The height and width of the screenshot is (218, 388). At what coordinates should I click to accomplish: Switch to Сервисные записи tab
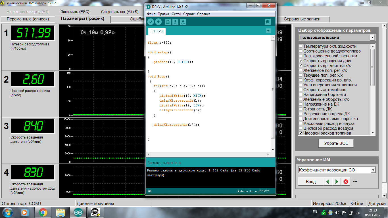[x=302, y=19]
